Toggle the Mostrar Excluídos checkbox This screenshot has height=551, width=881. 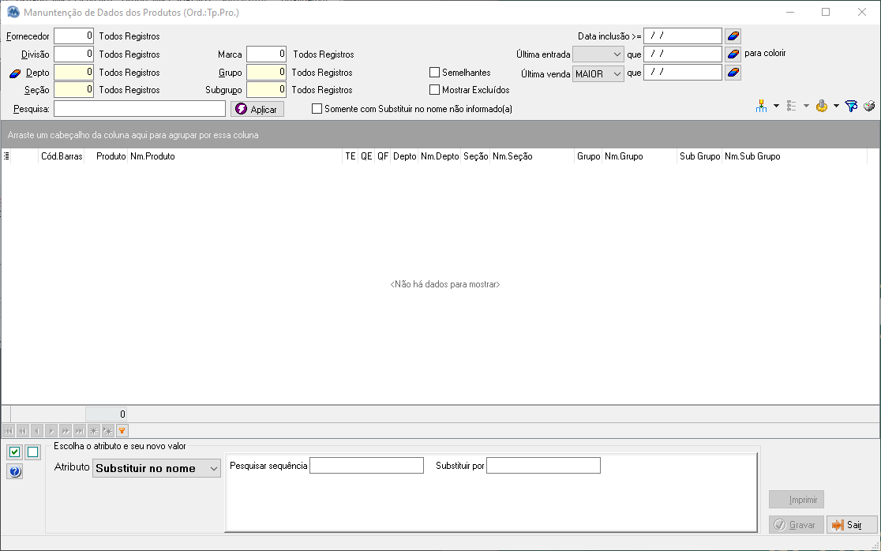point(434,90)
